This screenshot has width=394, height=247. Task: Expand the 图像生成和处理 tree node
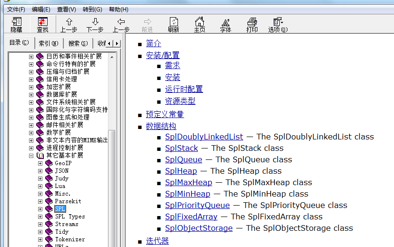point(31,118)
